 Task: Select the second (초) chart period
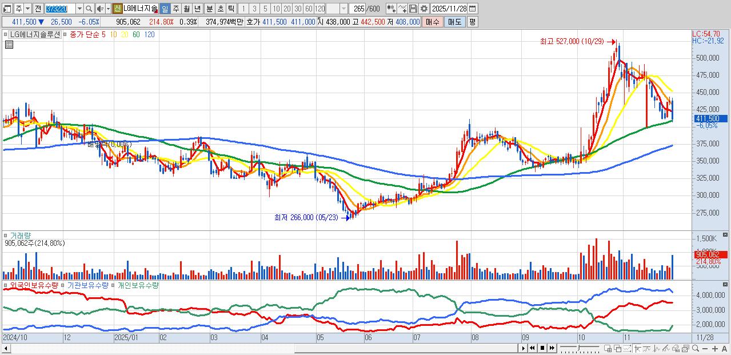click(220, 9)
